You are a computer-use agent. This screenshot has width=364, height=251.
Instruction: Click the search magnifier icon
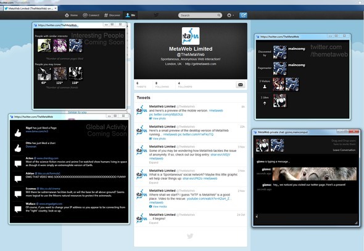pyautogui.click(x=218, y=15)
